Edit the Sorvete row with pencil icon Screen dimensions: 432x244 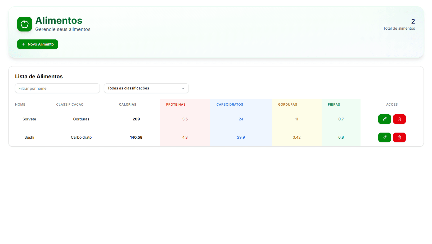384,119
